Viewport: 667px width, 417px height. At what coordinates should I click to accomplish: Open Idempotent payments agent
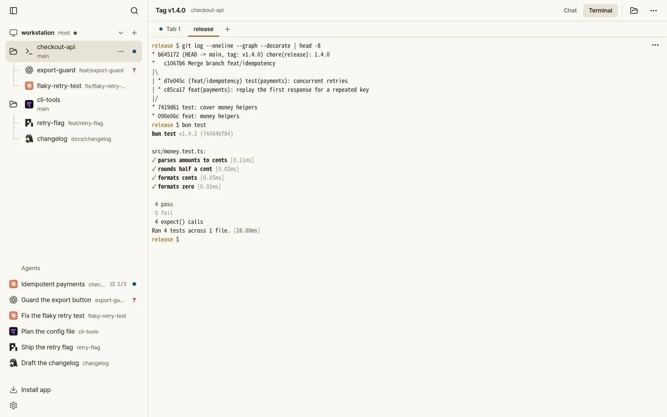coord(73,284)
